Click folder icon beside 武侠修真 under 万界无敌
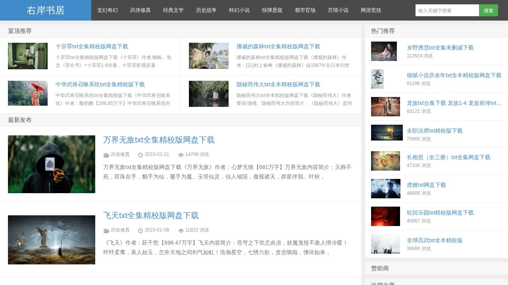This screenshot has width=508, height=285. tap(106, 155)
